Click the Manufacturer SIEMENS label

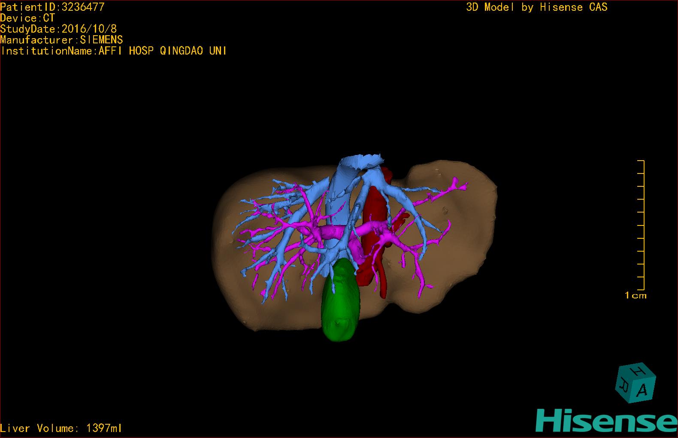[61, 40]
